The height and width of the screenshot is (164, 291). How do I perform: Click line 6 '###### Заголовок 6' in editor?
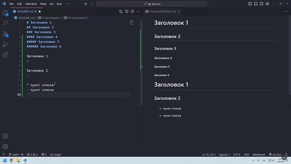[44, 46]
